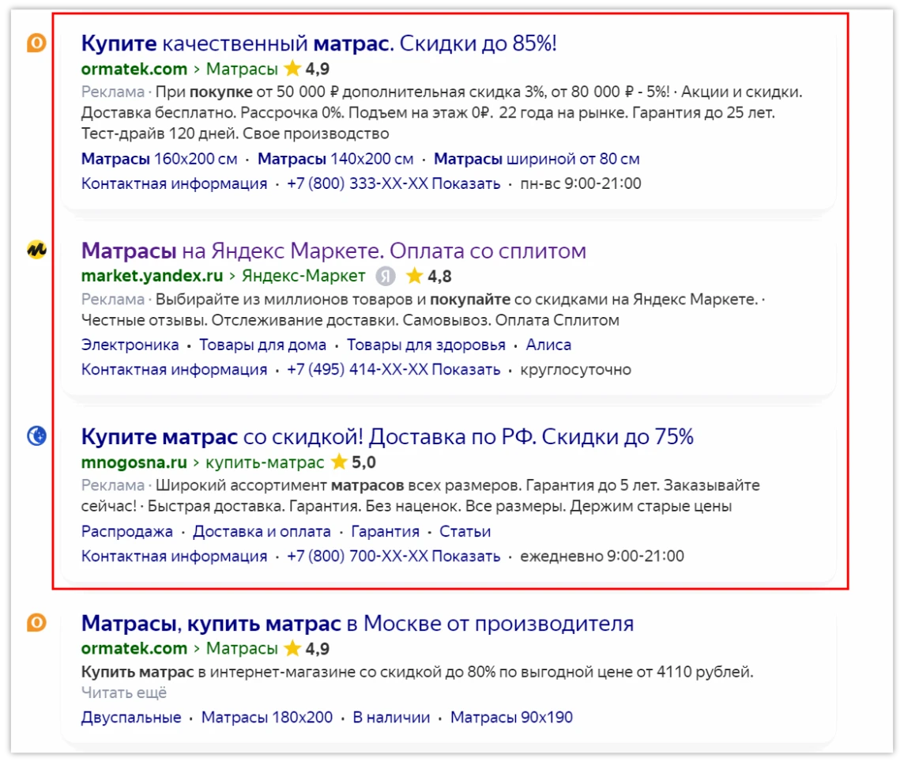The height and width of the screenshot is (762, 904).
Task: Click the star rating icon next to 5,0
Action: pos(339,462)
